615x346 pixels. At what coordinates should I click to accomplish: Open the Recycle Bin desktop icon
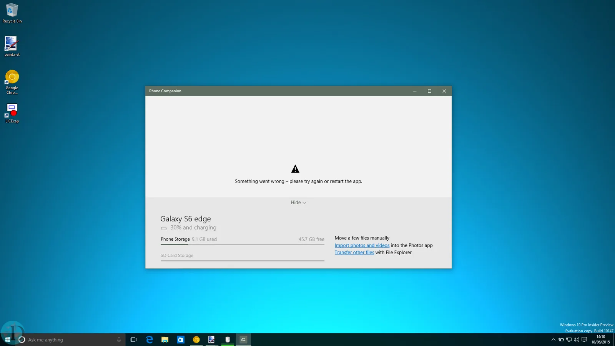(12, 13)
